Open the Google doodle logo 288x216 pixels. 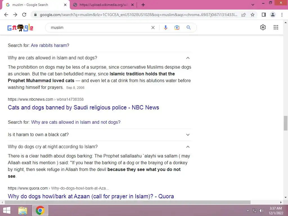point(20,28)
